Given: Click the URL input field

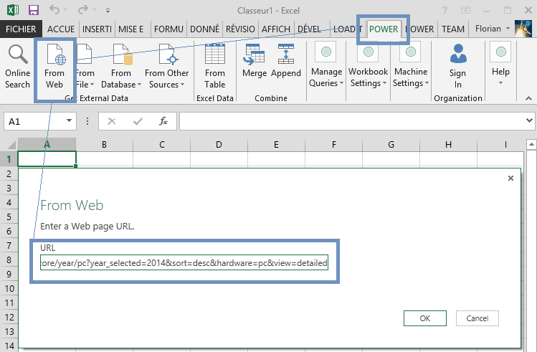Looking at the screenshot, I should click(x=184, y=262).
